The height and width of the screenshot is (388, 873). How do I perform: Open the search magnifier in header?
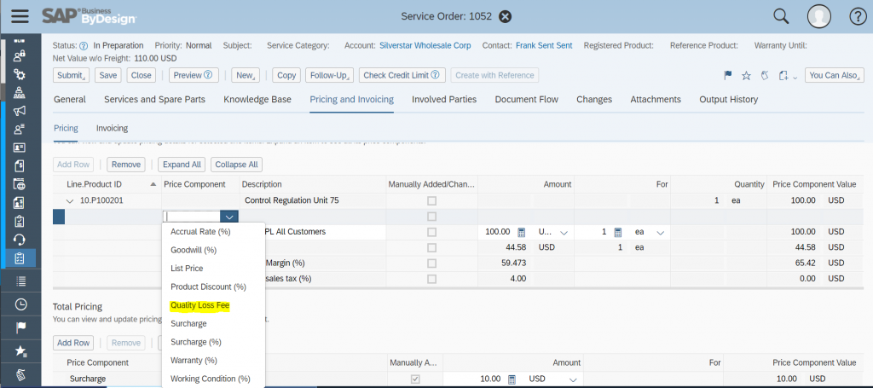pos(781,17)
